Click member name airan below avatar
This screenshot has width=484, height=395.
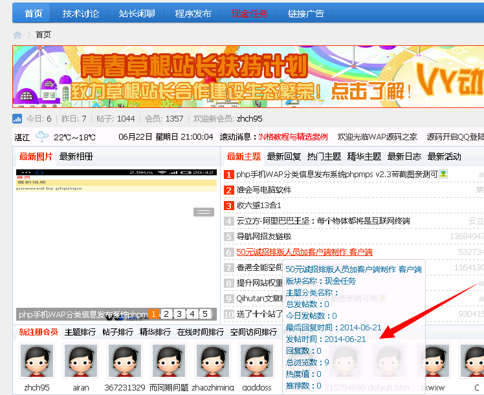[x=81, y=387]
